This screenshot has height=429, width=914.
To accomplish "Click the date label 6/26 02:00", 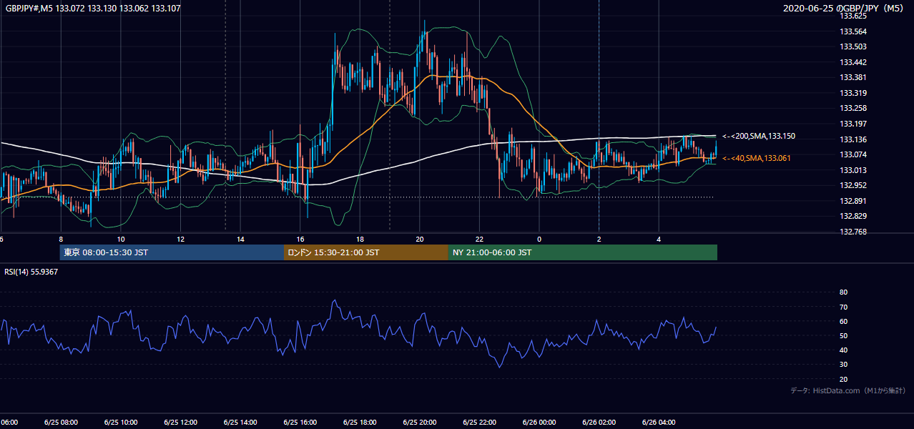I will point(599,422).
